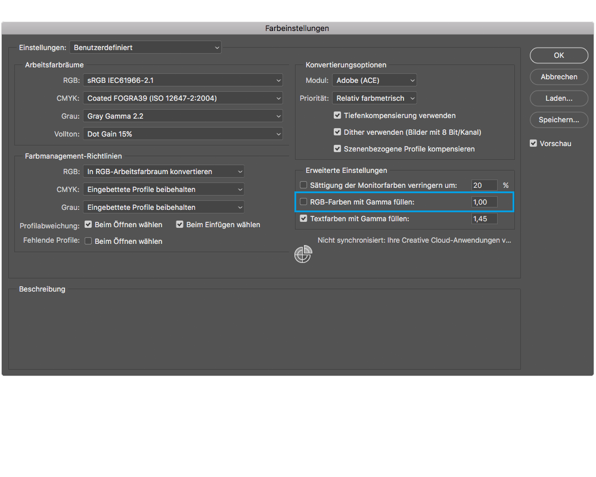Screen dimensions: 596x477
Task: Click the Creative Cloud sync status icon
Action: tap(303, 255)
